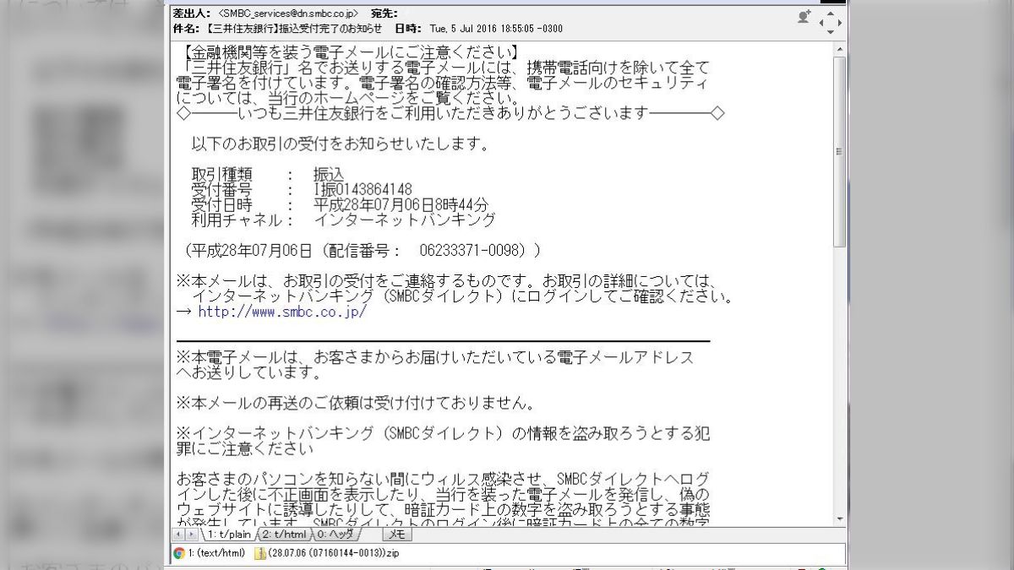Image resolution: width=1014 pixels, height=570 pixels.
Task: Click the 宛先: label in header
Action: point(384,14)
